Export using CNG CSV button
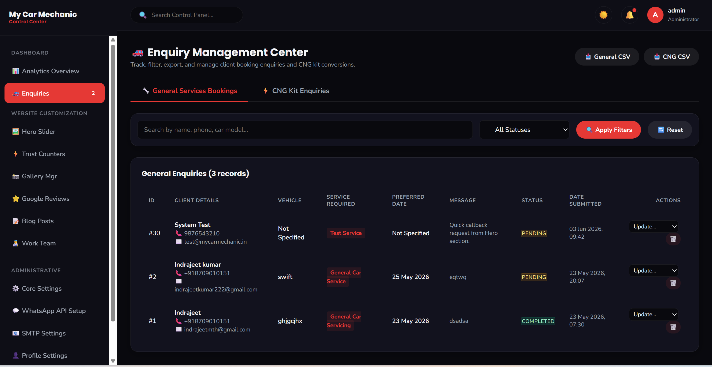 pos(671,57)
